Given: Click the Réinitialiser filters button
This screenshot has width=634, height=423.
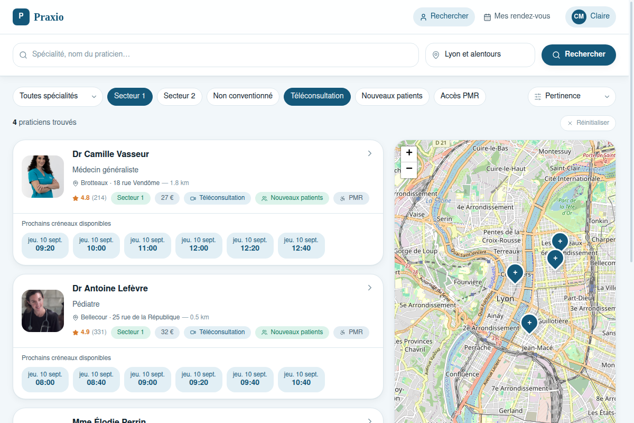Looking at the screenshot, I should pos(588,123).
